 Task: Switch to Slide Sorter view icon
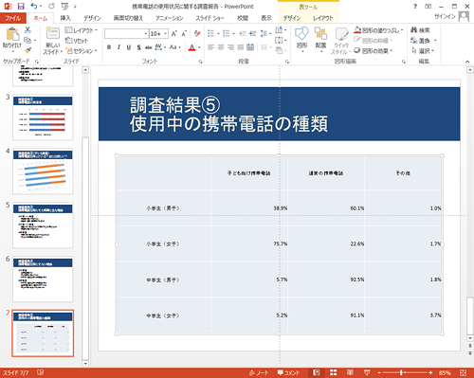[x=334, y=372]
